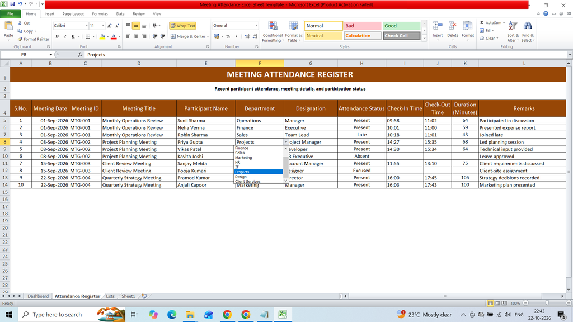Expand the cell styles gallery more arrow
This screenshot has height=322, width=573.
click(x=424, y=38)
